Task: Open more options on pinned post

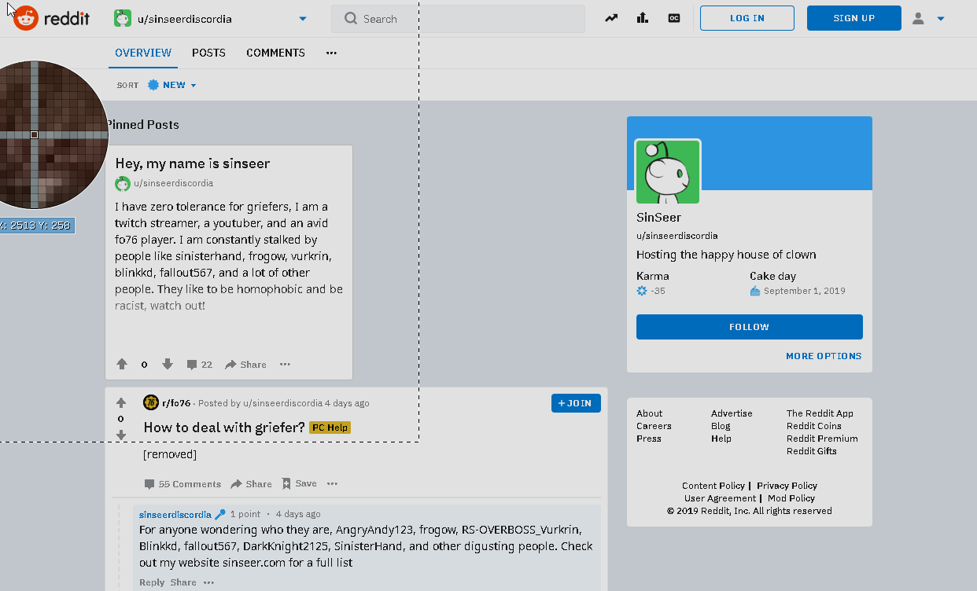Action: pyautogui.click(x=285, y=364)
